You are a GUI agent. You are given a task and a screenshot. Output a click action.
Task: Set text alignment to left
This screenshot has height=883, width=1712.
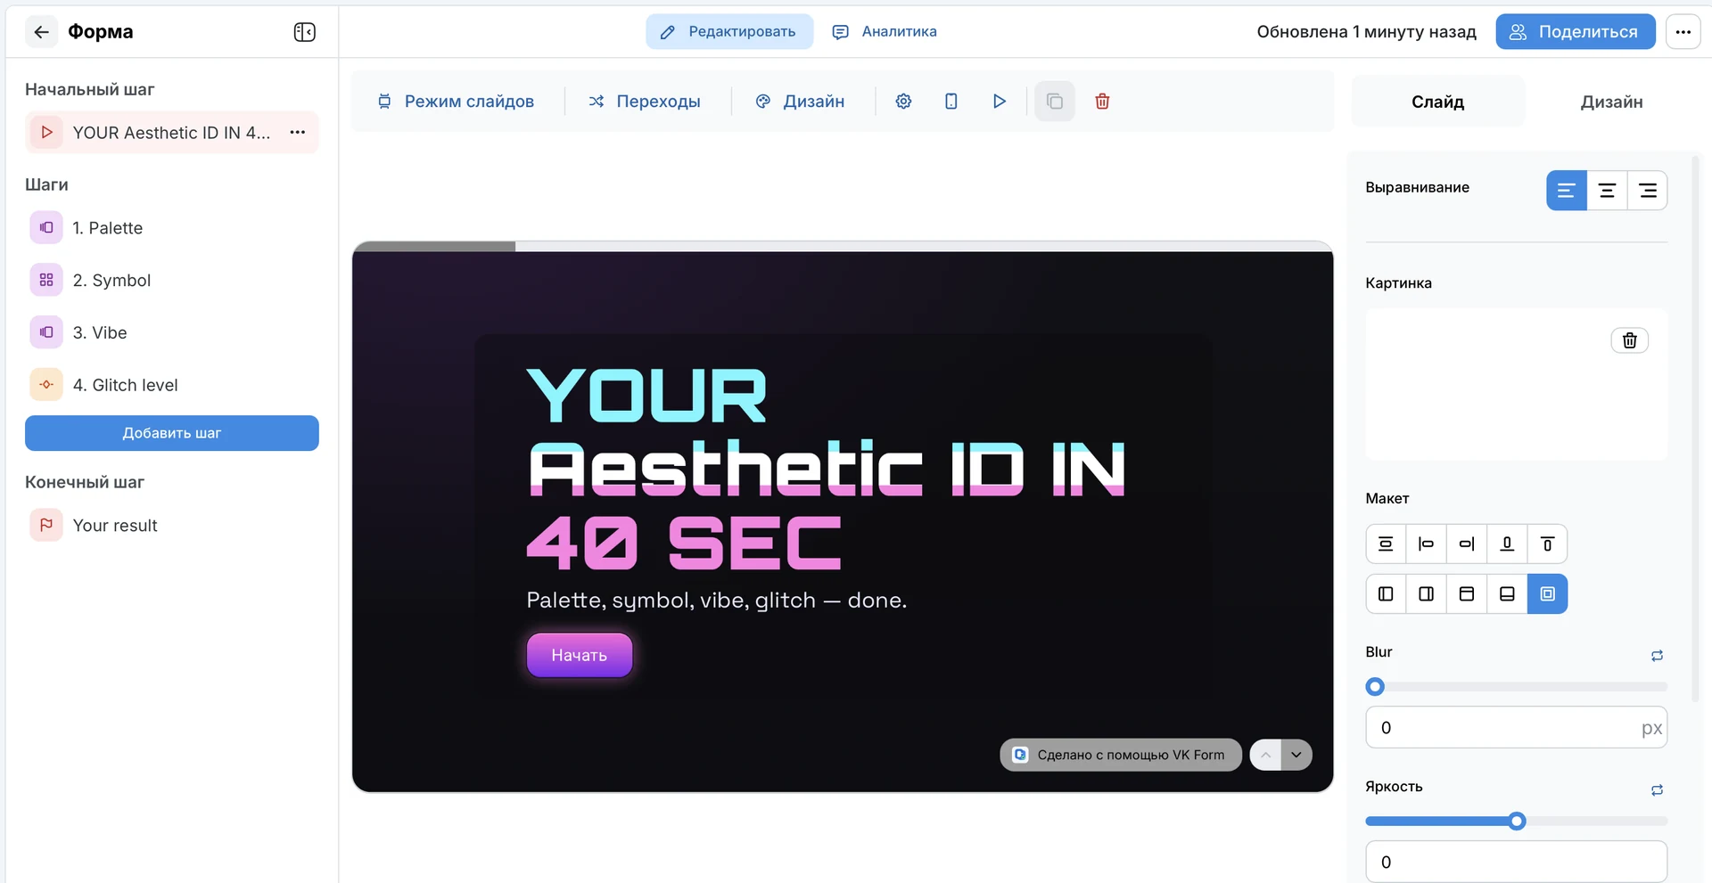coord(1567,190)
